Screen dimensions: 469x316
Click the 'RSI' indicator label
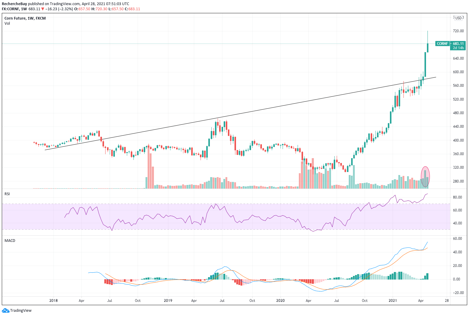(7, 194)
